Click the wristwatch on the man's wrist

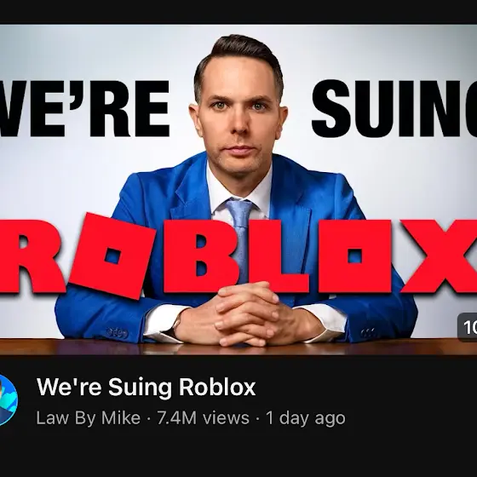click(177, 322)
